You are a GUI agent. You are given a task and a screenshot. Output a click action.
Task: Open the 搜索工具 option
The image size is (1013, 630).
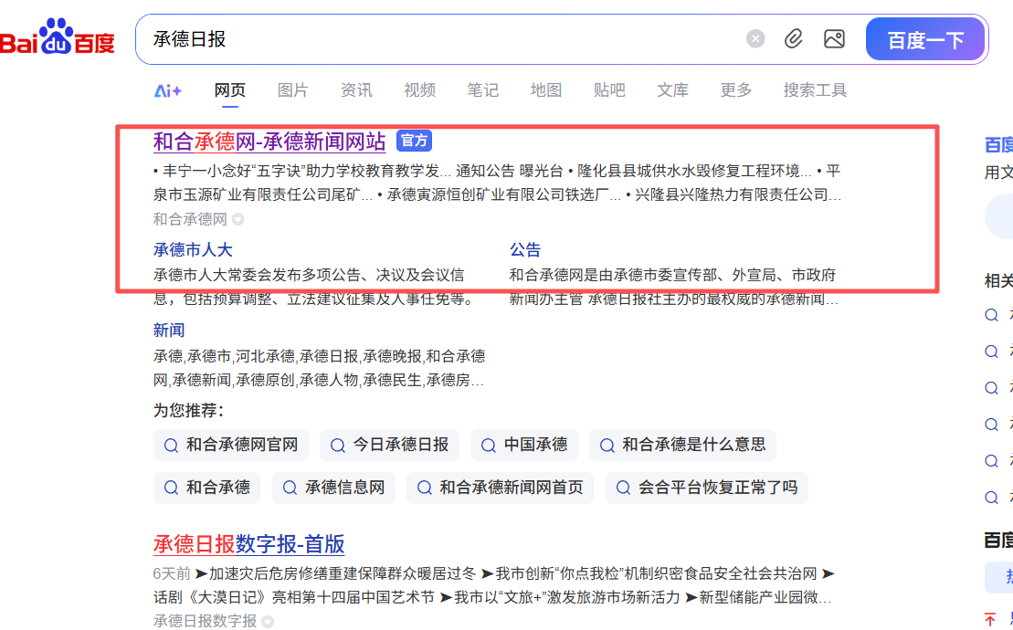click(815, 90)
